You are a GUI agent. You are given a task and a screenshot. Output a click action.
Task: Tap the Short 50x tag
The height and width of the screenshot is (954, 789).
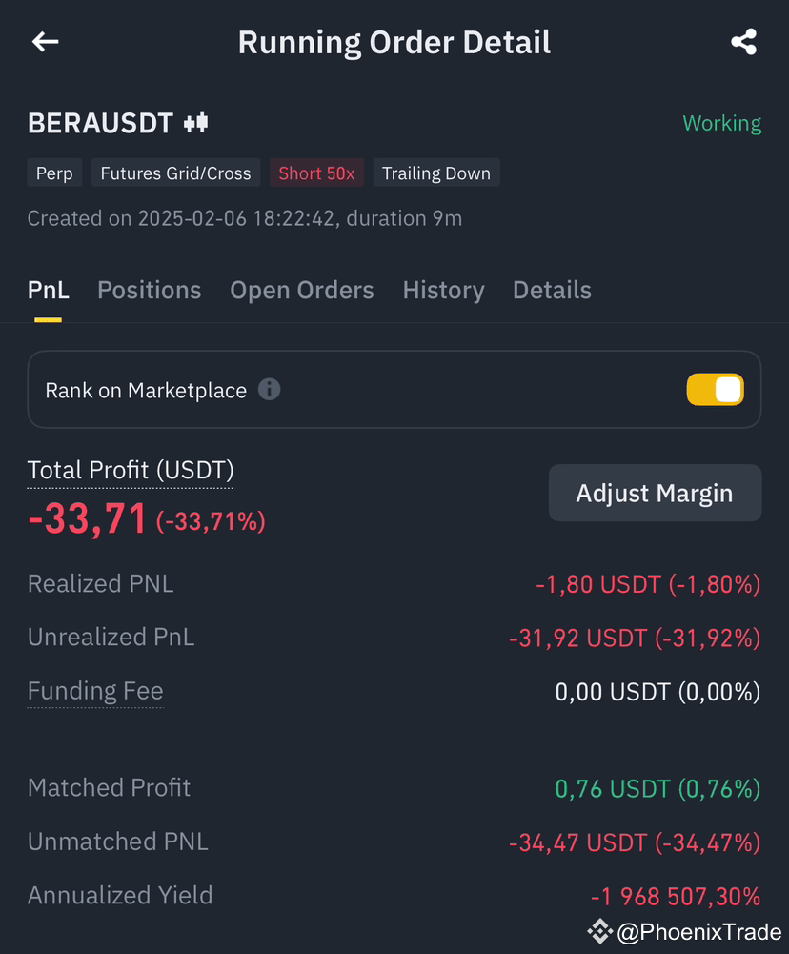[x=316, y=173]
